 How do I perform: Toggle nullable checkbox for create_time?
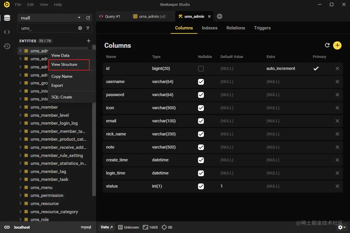201,160
